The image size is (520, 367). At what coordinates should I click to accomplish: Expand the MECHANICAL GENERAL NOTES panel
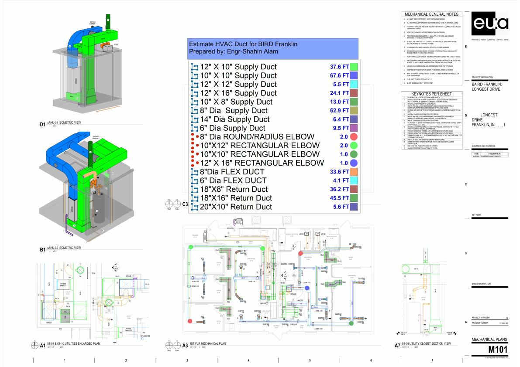point(433,14)
